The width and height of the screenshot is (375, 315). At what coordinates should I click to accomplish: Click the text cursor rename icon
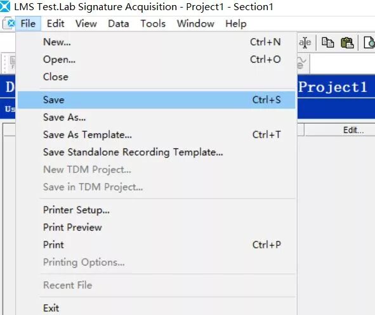coord(305,42)
